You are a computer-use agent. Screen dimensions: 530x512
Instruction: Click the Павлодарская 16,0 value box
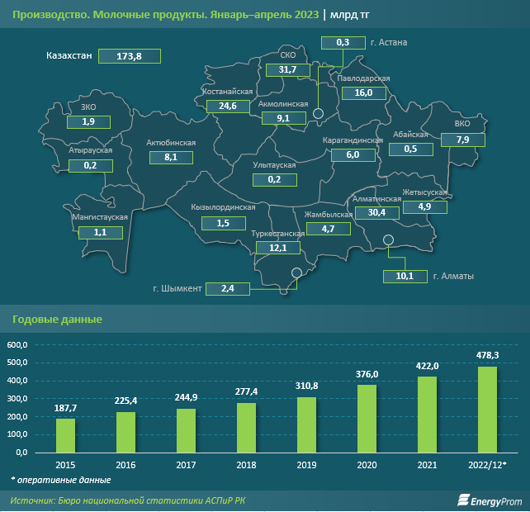tap(364, 93)
